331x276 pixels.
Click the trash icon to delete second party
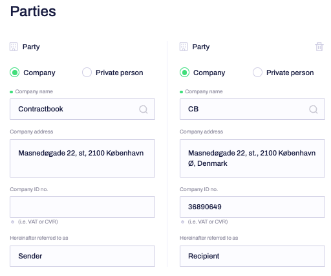tap(319, 47)
